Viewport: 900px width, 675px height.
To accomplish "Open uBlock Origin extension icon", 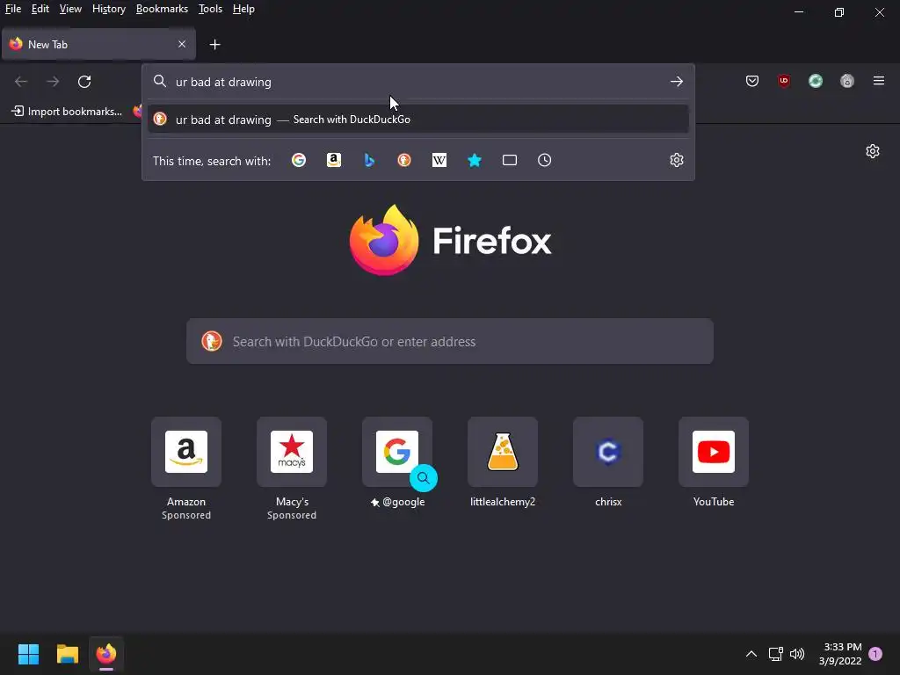I will 783,81.
